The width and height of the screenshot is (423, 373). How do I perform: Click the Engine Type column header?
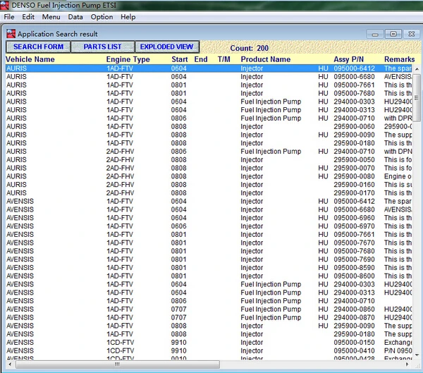pos(128,59)
